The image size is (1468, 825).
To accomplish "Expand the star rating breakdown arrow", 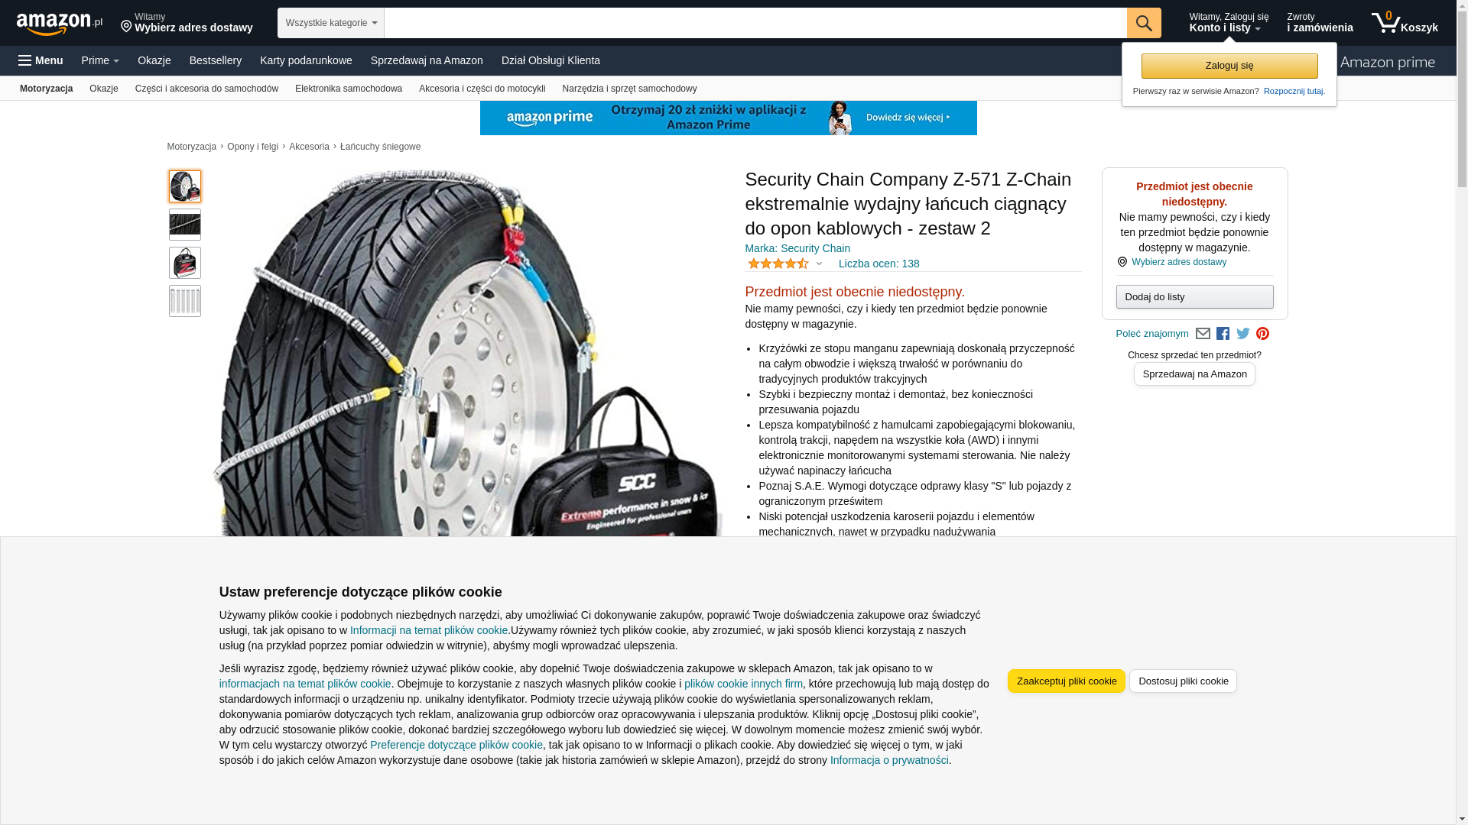I will (819, 264).
